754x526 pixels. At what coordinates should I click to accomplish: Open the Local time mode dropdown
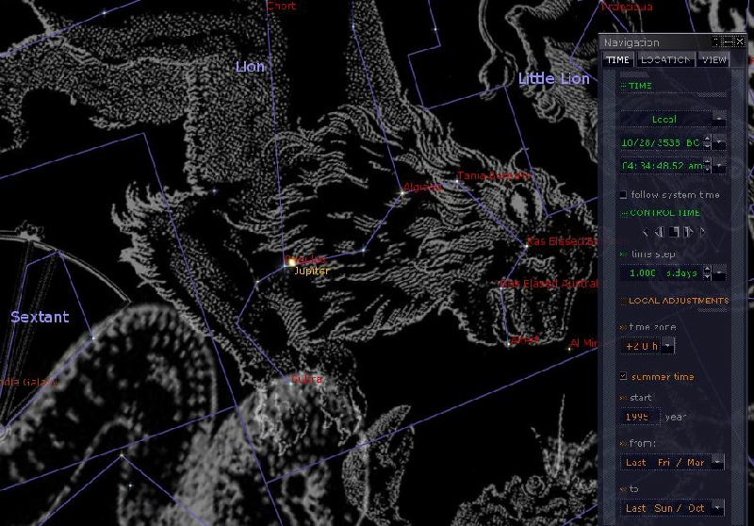pos(719,119)
